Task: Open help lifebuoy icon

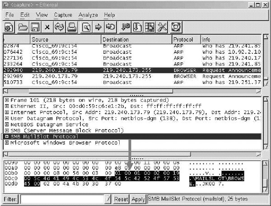Action: coord(176,27)
